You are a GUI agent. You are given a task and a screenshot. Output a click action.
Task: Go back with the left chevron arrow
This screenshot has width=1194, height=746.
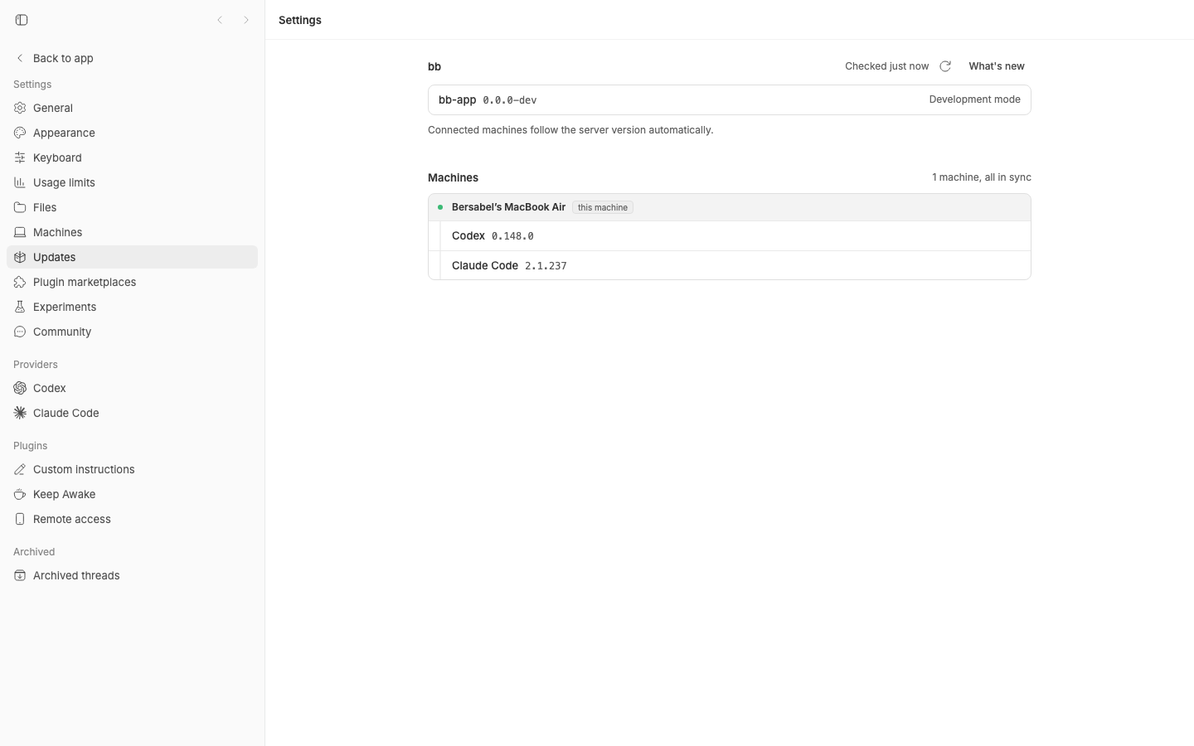pos(220,20)
